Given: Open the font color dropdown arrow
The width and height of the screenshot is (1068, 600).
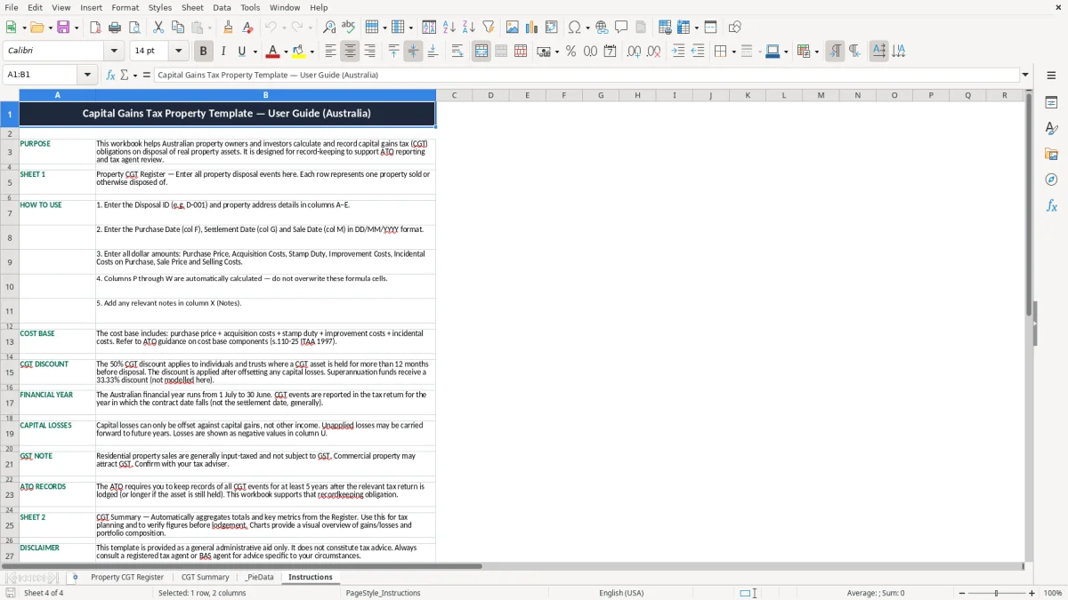Looking at the screenshot, I should 286,52.
